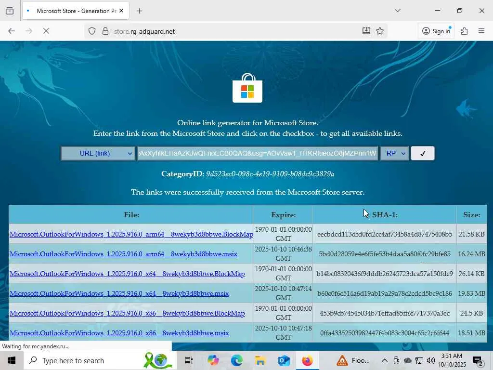Image resolution: width=493 pixels, height=370 pixels.
Task: Open the Flood warning weather widget
Action: point(353,360)
